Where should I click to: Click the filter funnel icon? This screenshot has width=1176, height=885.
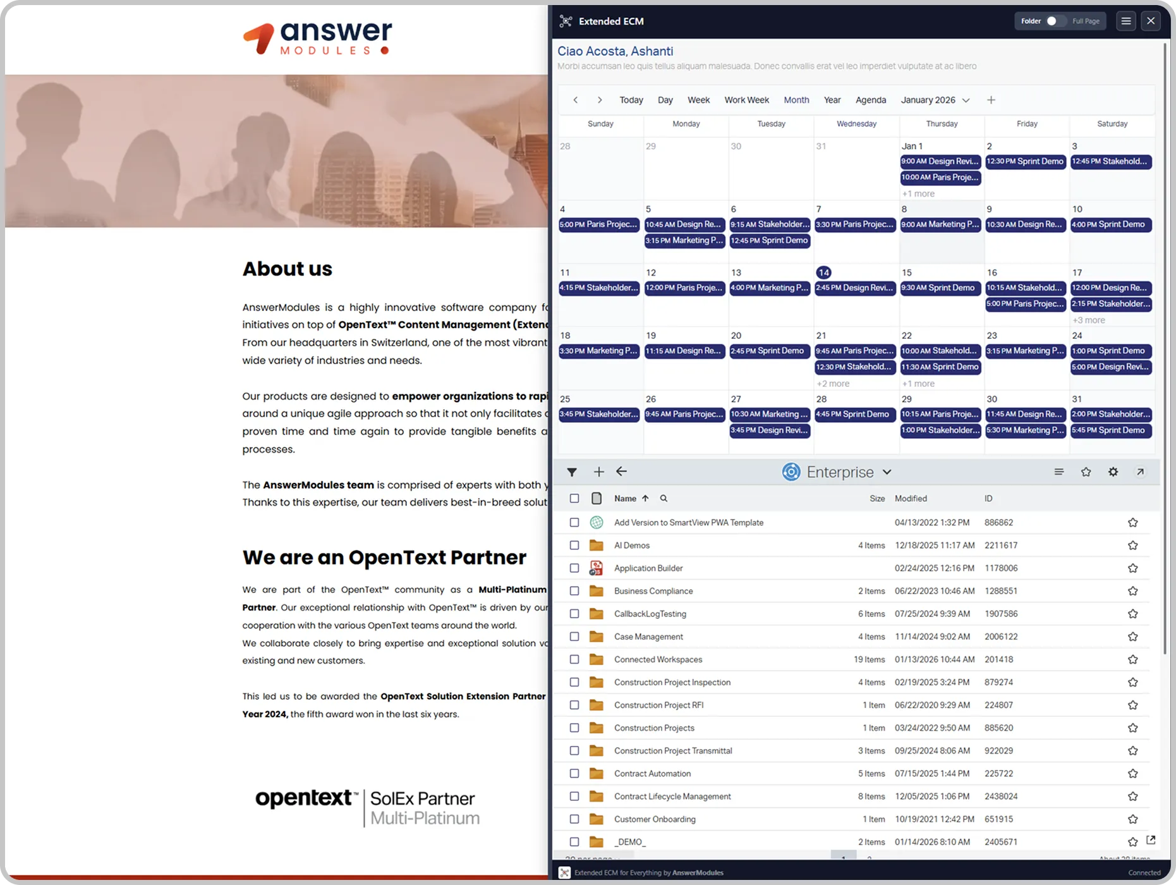coord(572,472)
